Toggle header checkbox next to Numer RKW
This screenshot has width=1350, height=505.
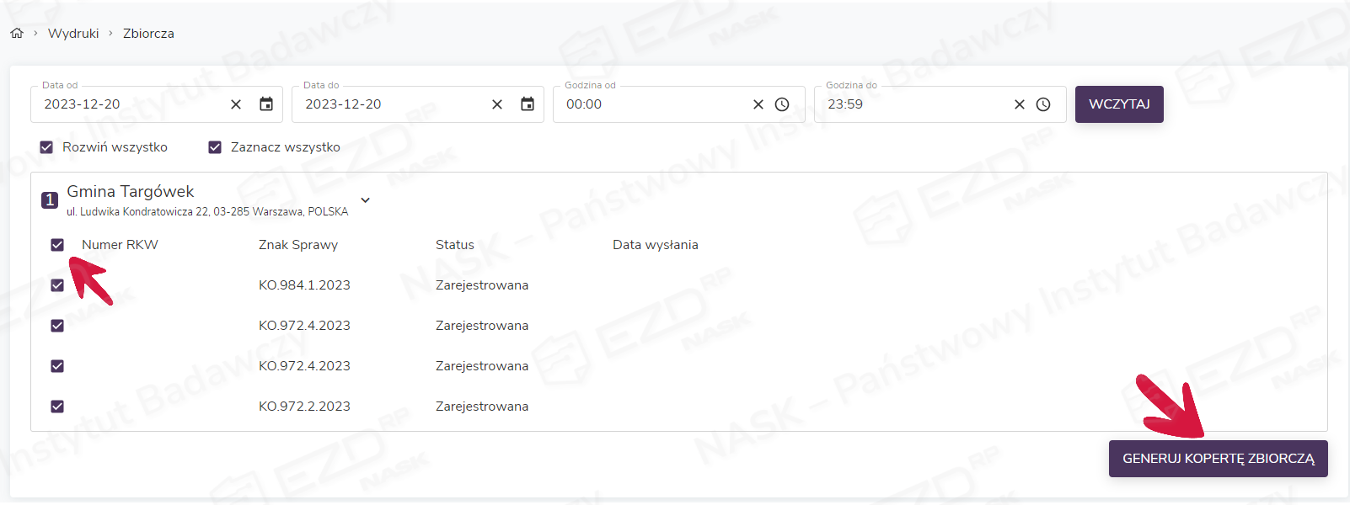(57, 245)
